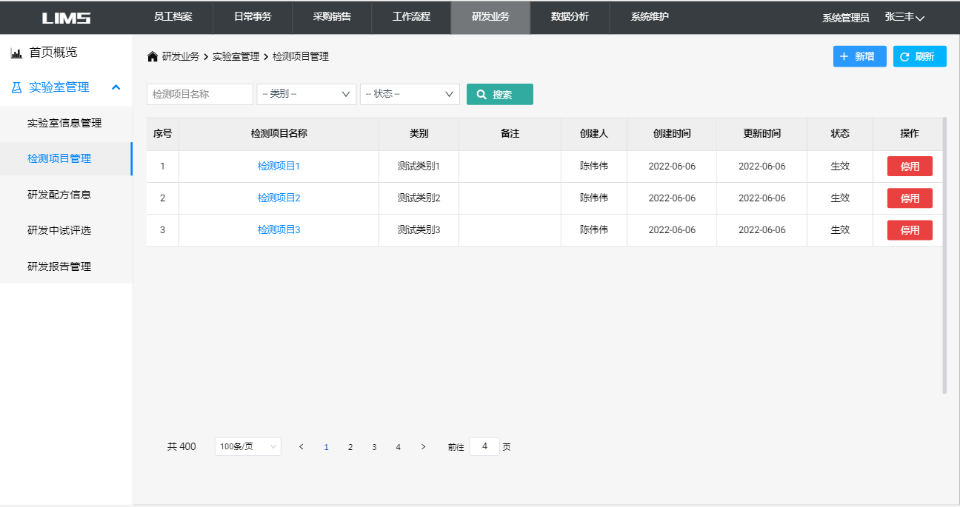
Task: Click 停用 for 检测项目3 row
Action: pos(910,230)
